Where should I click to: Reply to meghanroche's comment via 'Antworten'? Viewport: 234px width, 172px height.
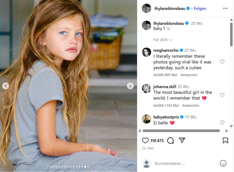(189, 75)
